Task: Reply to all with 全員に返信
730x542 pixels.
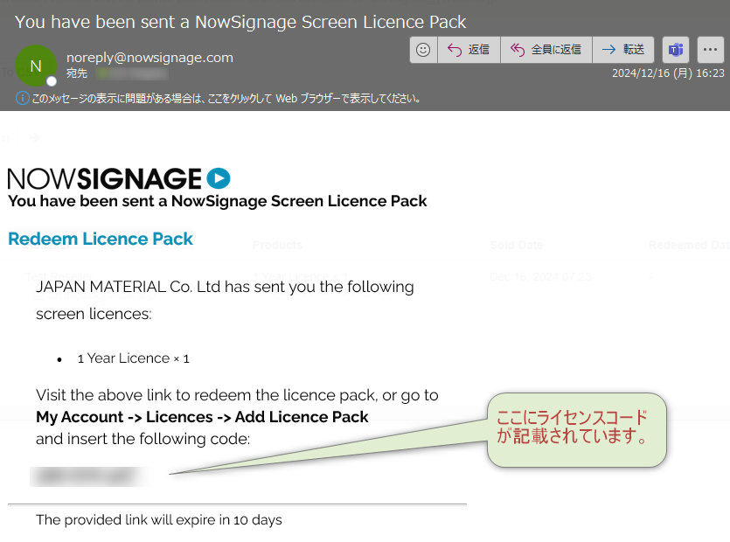Action: click(546, 49)
